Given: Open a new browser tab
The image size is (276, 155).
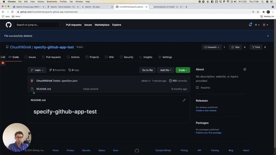Looking at the screenshot, I should coord(186,7).
